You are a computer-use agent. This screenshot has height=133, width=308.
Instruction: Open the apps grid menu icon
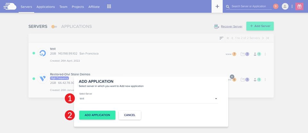coord(109,6)
